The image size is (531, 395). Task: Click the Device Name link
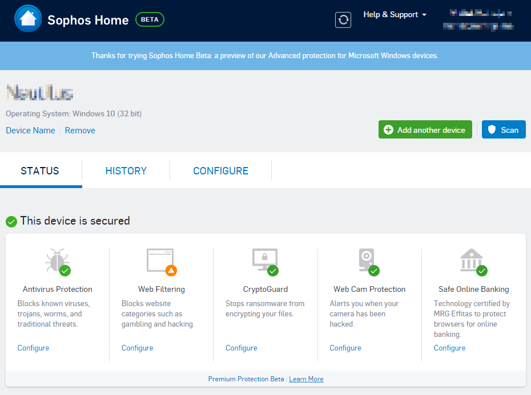coord(30,131)
